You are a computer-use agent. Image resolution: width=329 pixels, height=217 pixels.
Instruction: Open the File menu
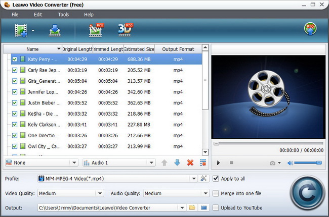15,15
